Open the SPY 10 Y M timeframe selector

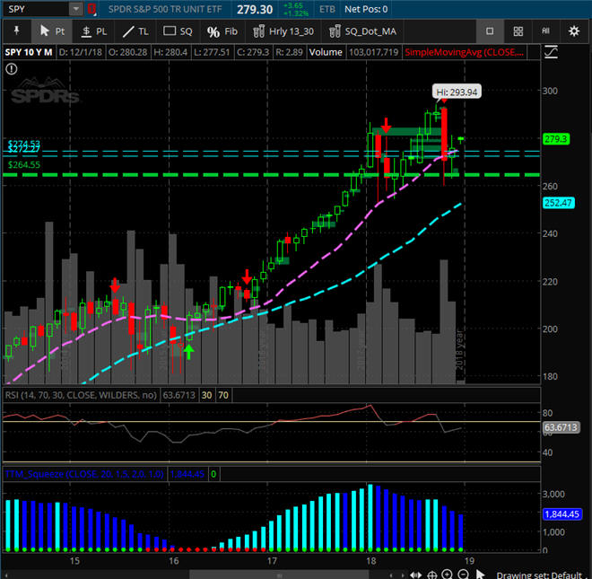point(30,53)
